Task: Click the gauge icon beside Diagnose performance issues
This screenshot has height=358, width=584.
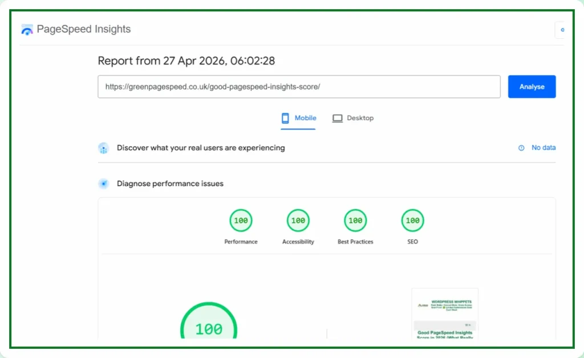Action: coord(103,184)
